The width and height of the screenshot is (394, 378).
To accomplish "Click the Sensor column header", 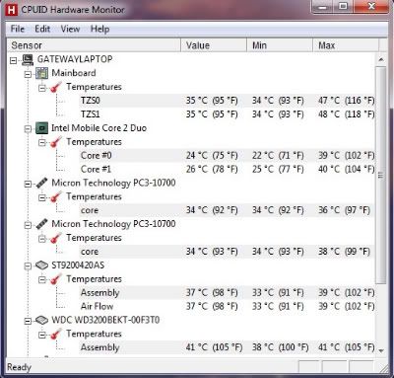I will [94, 45].
